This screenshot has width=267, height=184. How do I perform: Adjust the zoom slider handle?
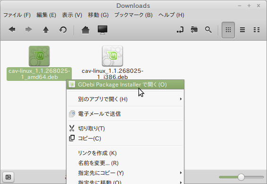pyautogui.click(x=241, y=177)
